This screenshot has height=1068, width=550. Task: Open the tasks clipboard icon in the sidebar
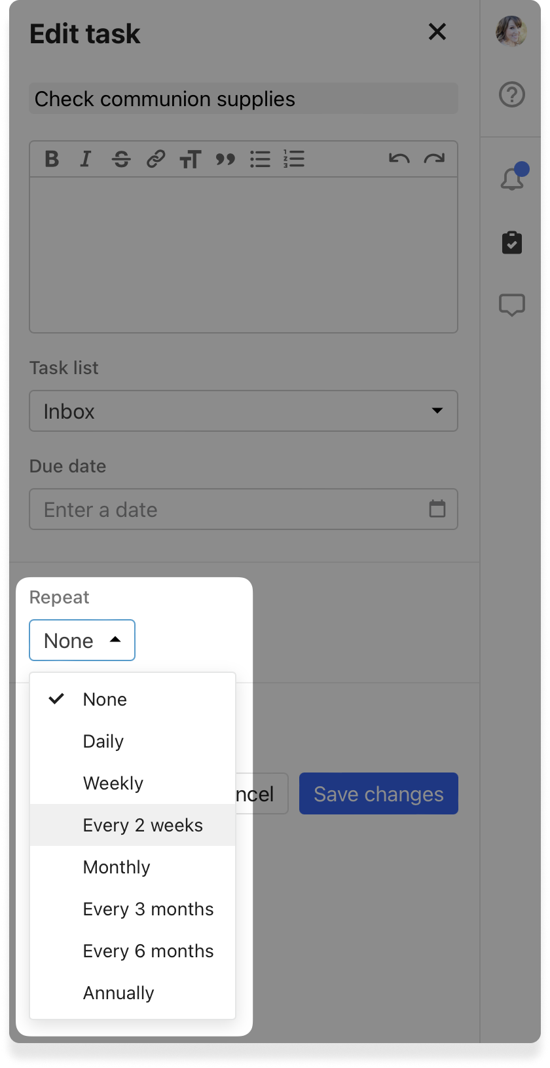pos(512,242)
